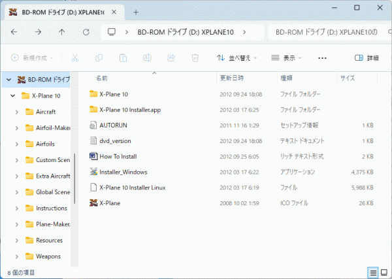Expand the Global Scenery folder in tree
392x279 pixels.
tap(17, 192)
